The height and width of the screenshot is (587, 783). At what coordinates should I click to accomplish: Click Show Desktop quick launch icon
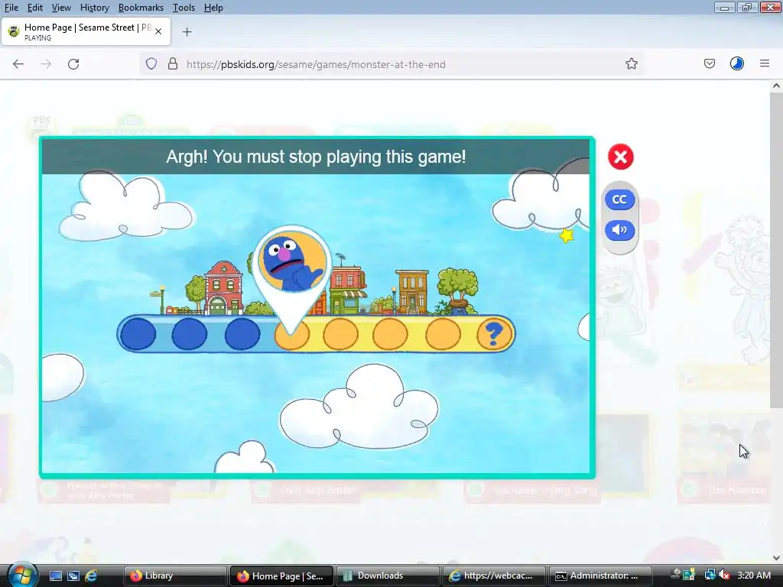coord(55,576)
